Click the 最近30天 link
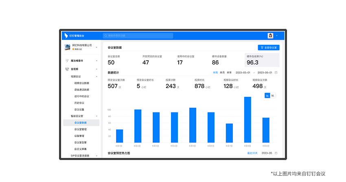Image resolution: width=346 pixels, height=182 pixels. point(252,153)
